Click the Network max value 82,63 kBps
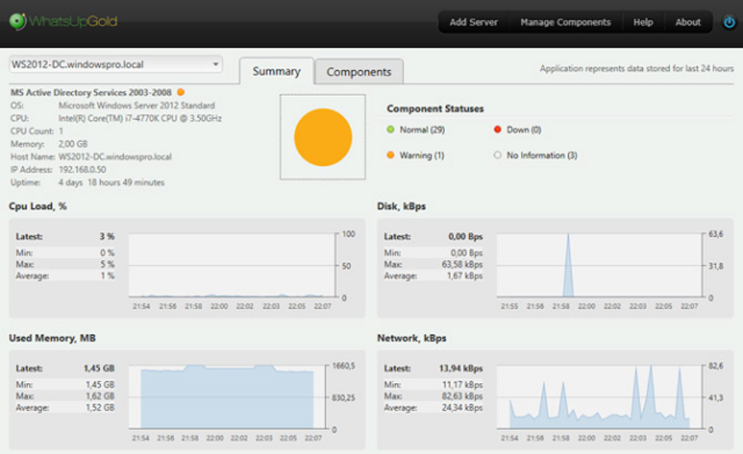743x454 pixels. point(462,395)
